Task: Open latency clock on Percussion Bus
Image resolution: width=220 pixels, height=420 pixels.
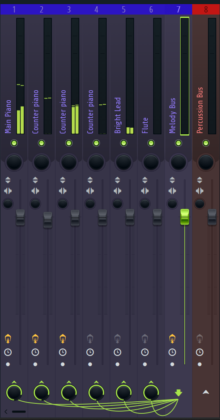Action: pos(200,352)
